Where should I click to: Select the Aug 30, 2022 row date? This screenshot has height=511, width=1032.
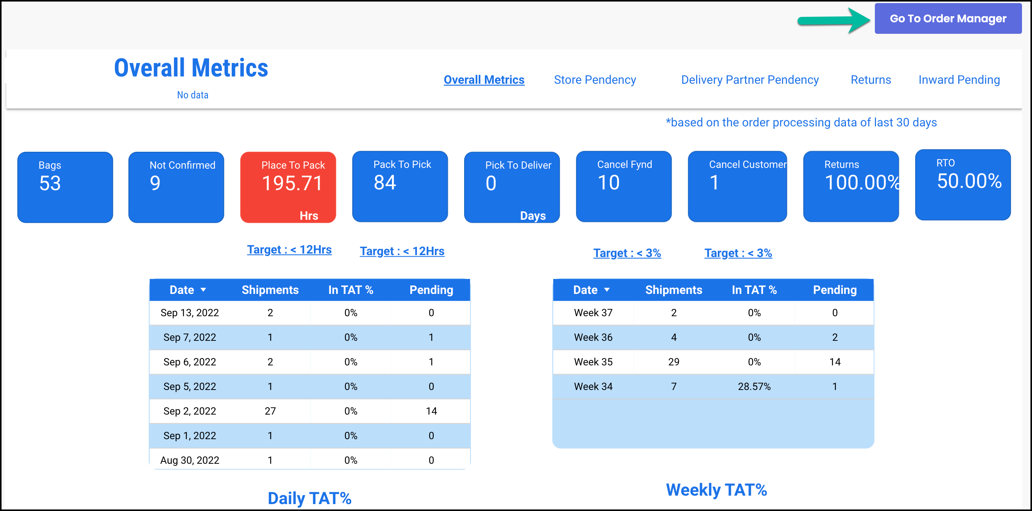point(189,460)
